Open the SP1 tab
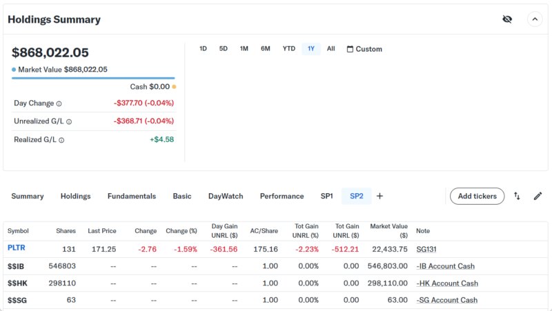552x311 pixels. pyautogui.click(x=326, y=197)
